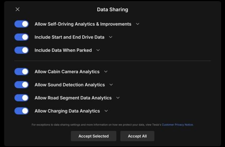Expand Self-Driving Analytics & Improvements chevron
This screenshot has width=225, height=147.
(137, 24)
